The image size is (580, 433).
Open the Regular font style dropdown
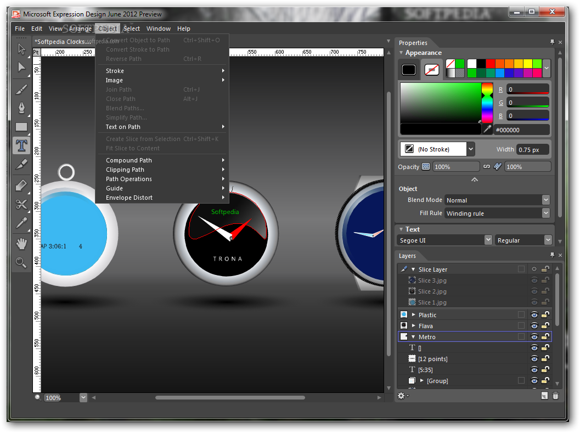click(x=548, y=240)
